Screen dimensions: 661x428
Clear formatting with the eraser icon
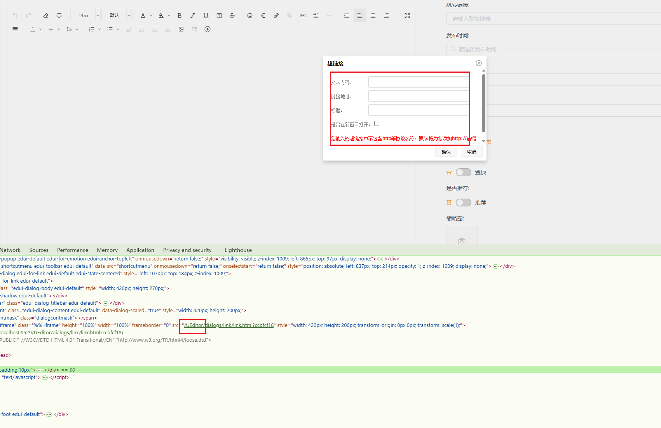click(x=46, y=16)
